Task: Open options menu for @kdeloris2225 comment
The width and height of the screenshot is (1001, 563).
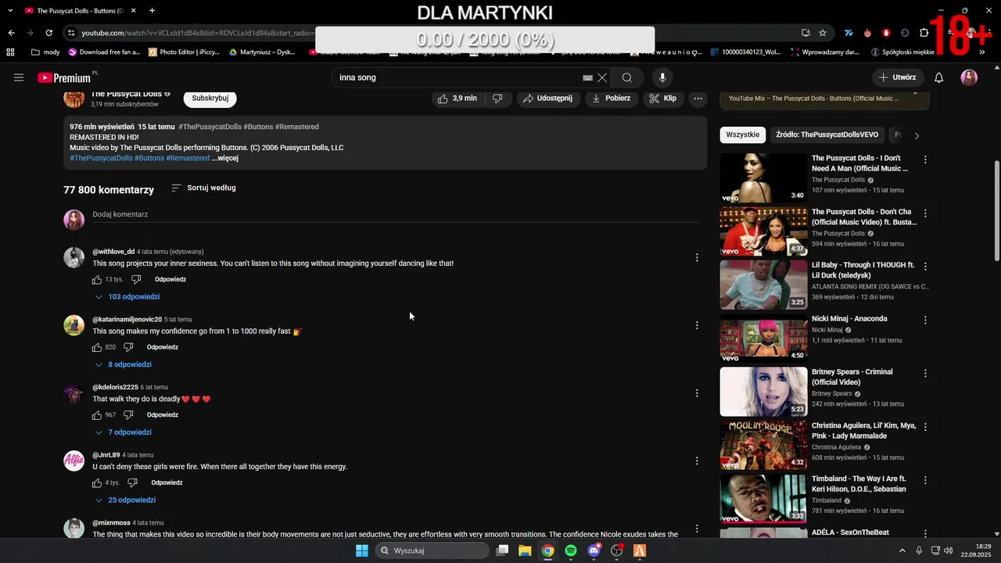Action: click(x=697, y=393)
